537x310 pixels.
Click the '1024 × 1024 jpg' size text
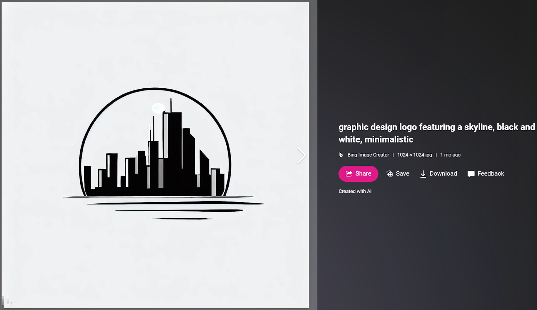414,155
